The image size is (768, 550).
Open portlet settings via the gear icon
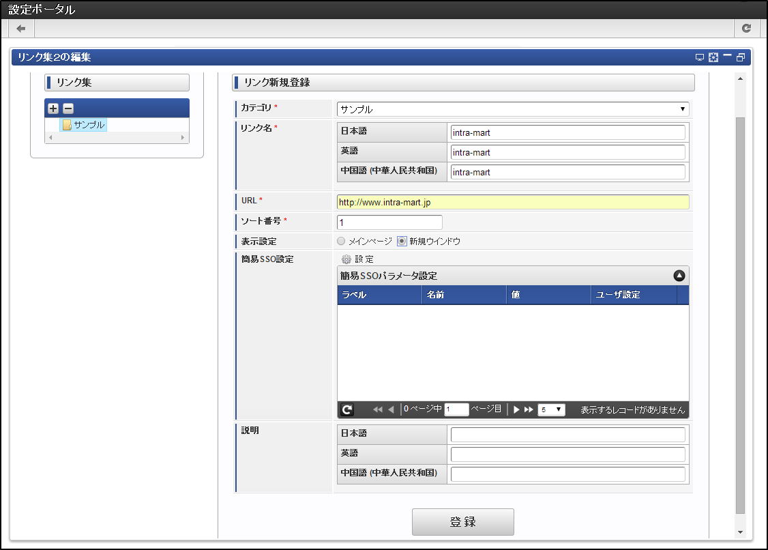[x=713, y=57]
